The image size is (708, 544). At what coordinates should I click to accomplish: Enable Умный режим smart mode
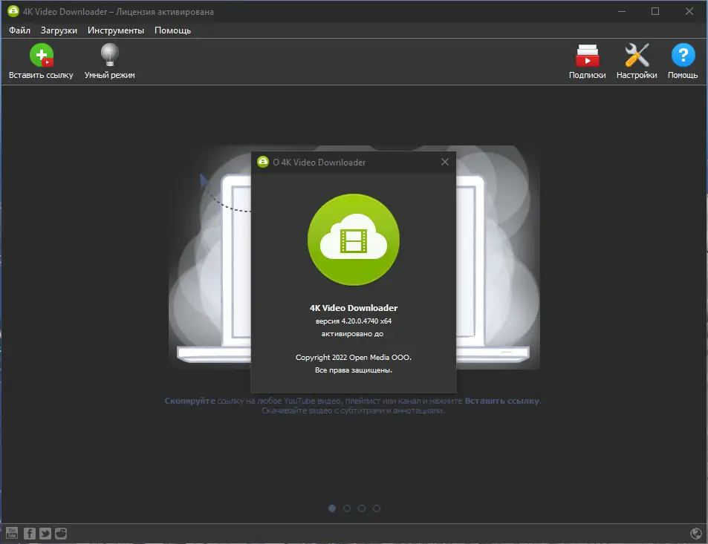109,61
